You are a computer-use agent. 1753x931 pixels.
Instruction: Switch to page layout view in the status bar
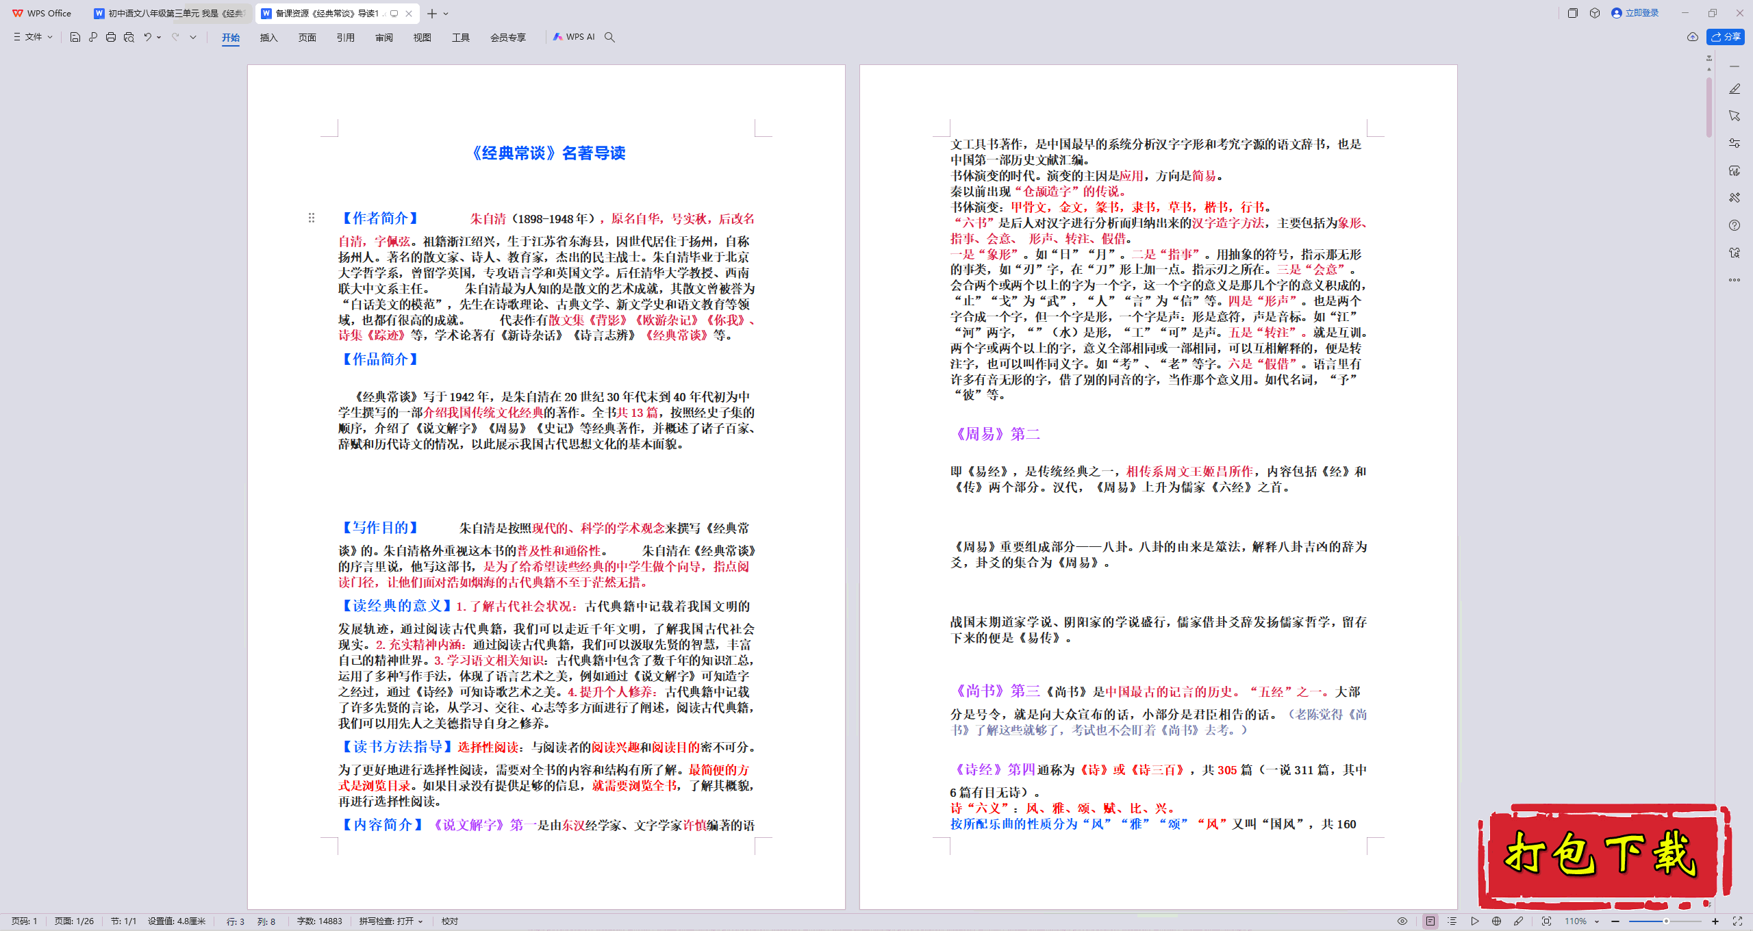1430,921
